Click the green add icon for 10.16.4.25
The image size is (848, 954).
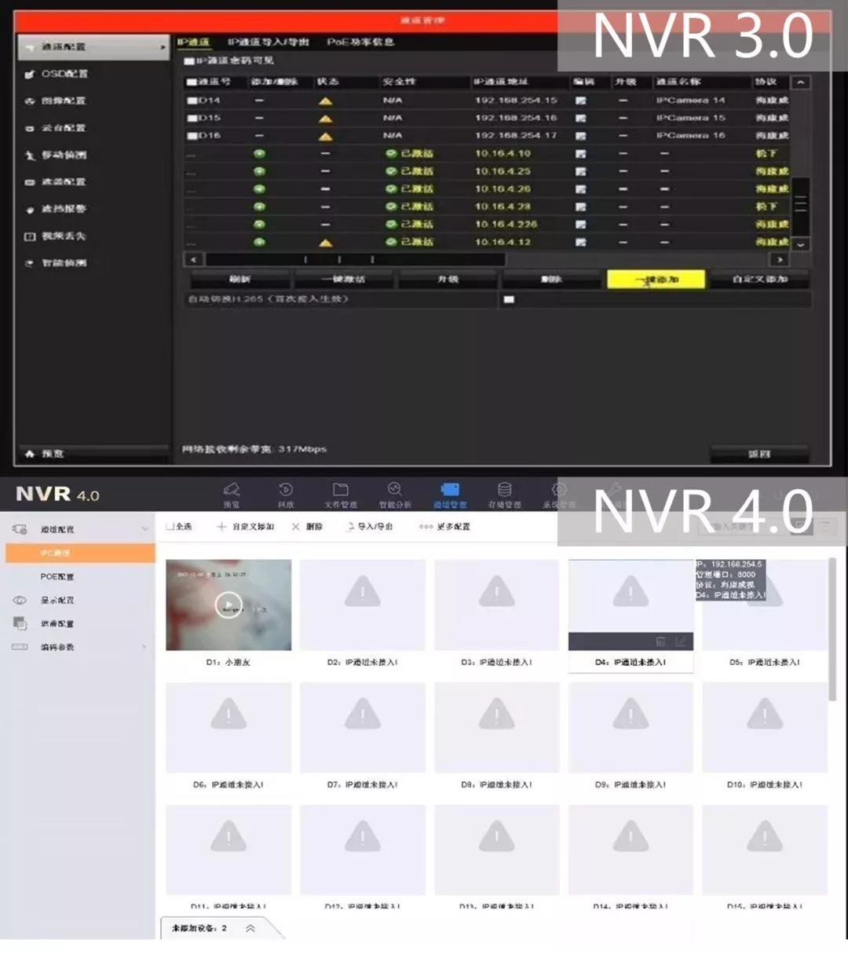coord(259,171)
